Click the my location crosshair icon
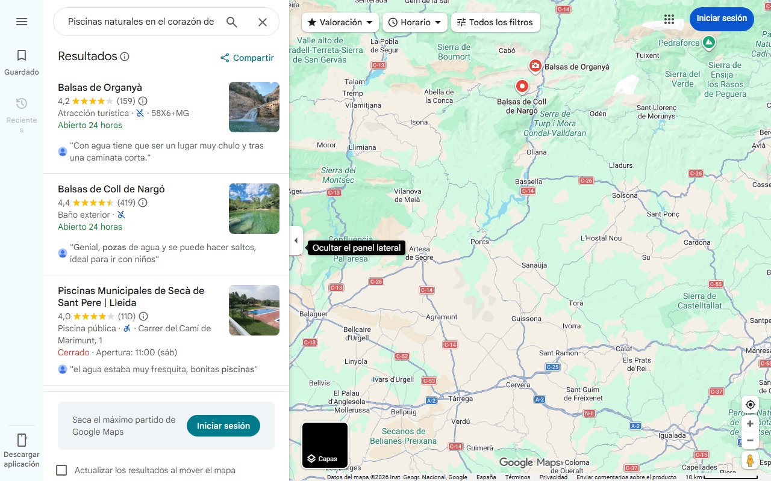This screenshot has width=771, height=481. [x=750, y=405]
